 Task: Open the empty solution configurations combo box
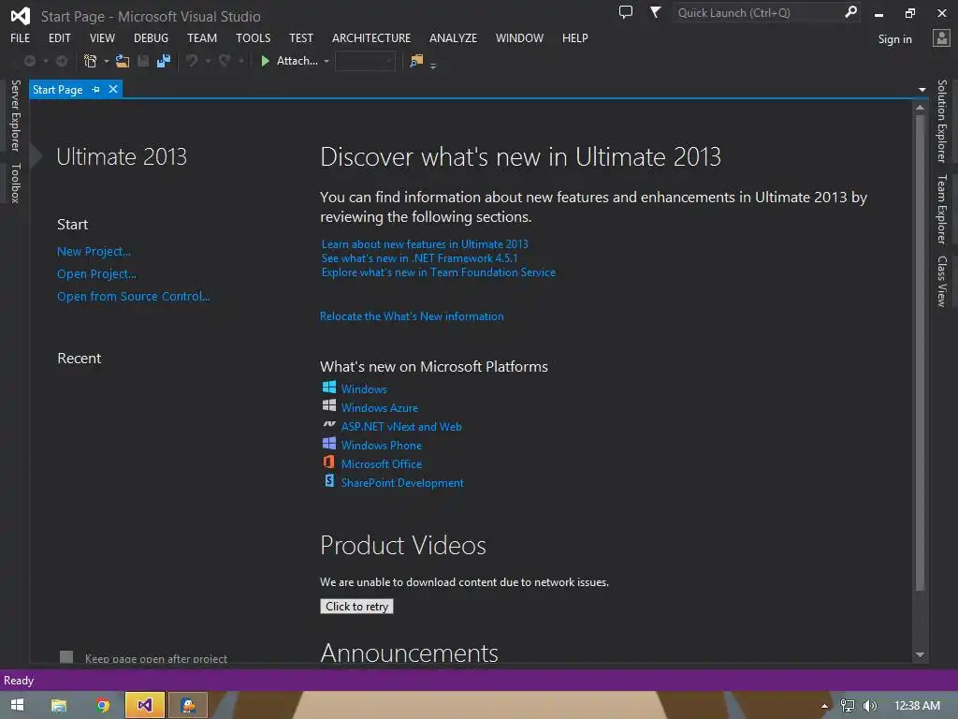366,61
